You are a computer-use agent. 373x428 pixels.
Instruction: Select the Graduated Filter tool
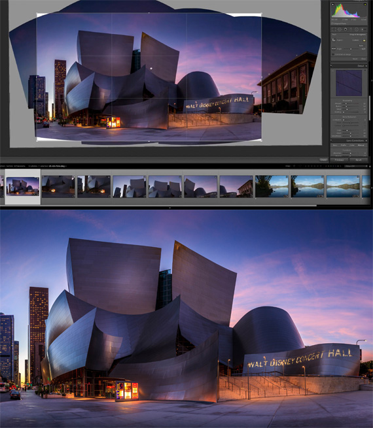[351, 29]
